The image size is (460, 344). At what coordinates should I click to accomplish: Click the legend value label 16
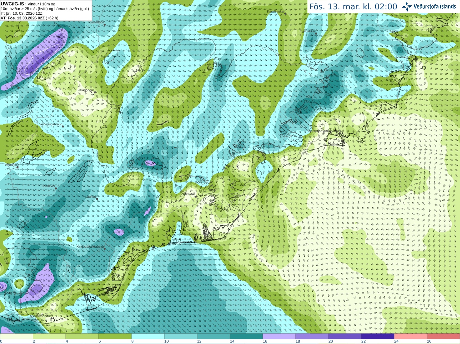point(265,341)
